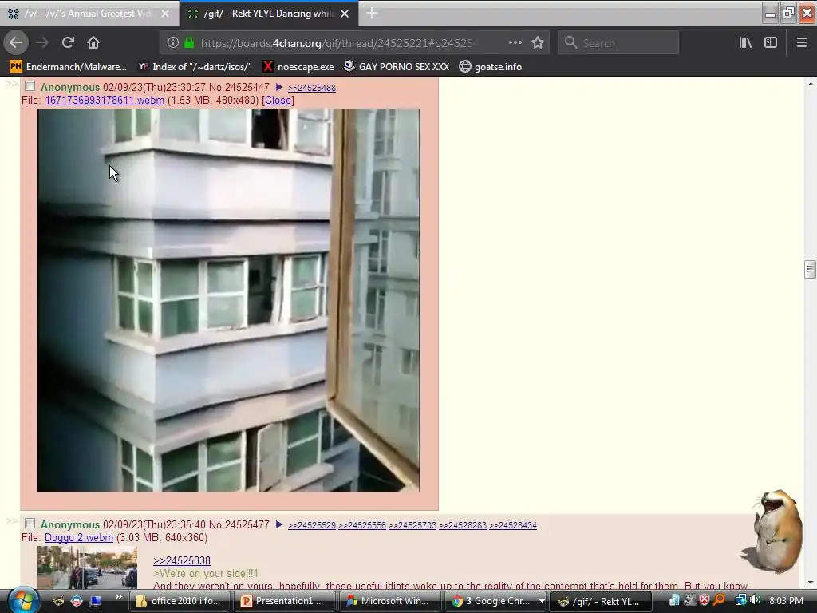Follow the reply link >>24525703

click(x=412, y=525)
